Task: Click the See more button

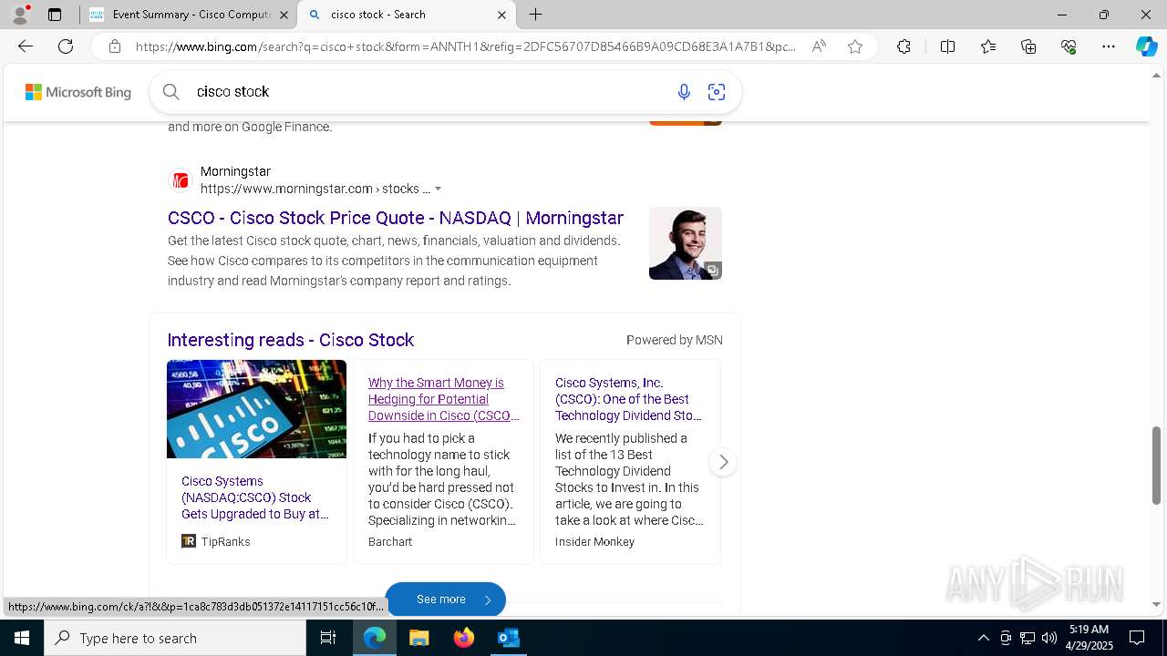Action: tap(445, 600)
